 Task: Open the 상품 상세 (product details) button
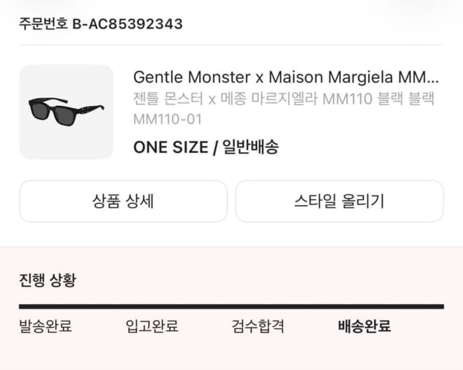(x=123, y=201)
